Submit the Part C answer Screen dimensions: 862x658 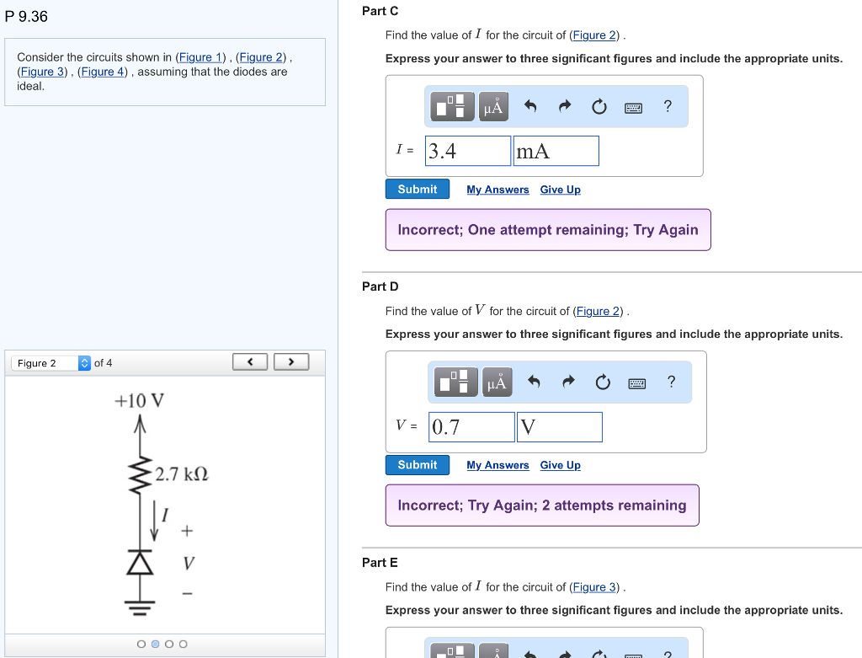click(x=418, y=189)
